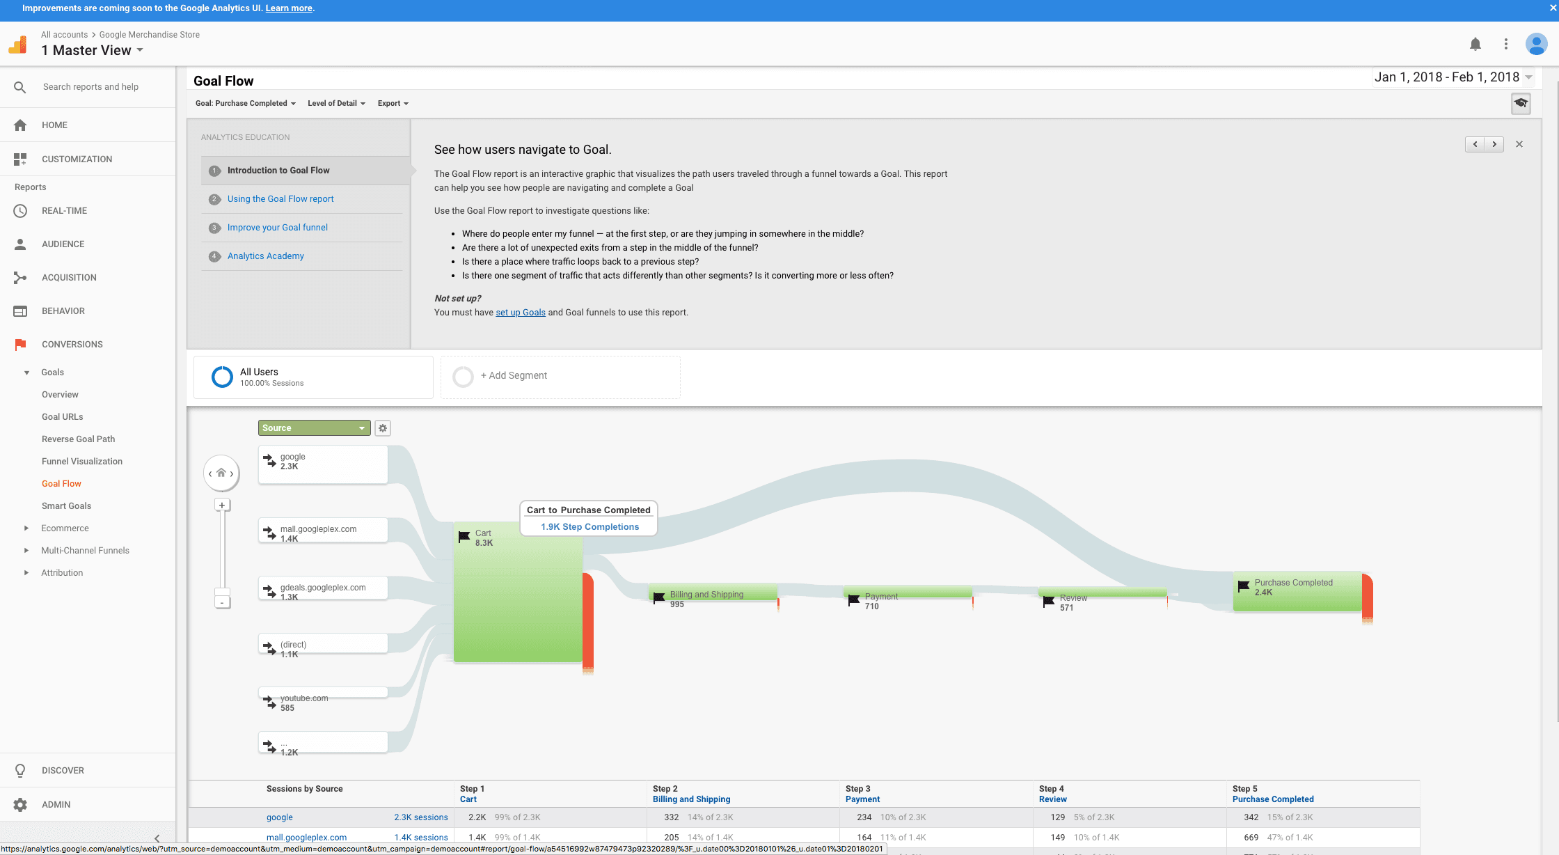Select the Conversions flag icon
Screen dimensions: 1559x855
click(x=20, y=344)
